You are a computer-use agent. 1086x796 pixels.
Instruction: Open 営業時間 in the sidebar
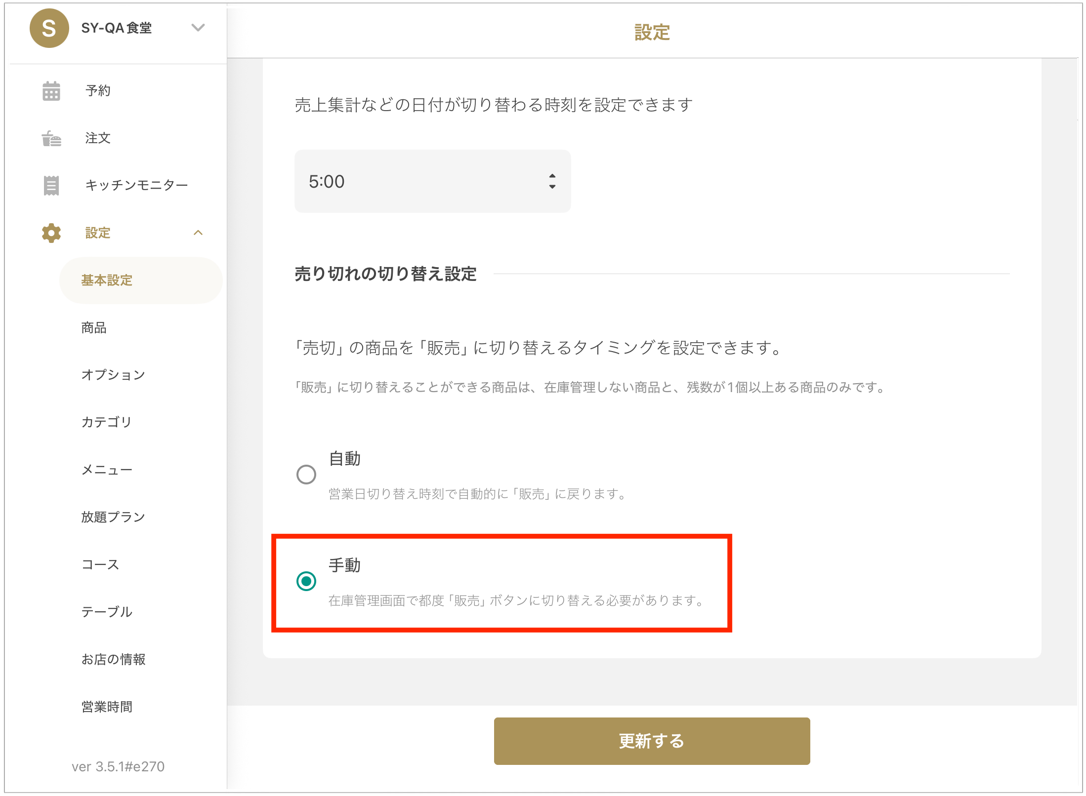107,707
